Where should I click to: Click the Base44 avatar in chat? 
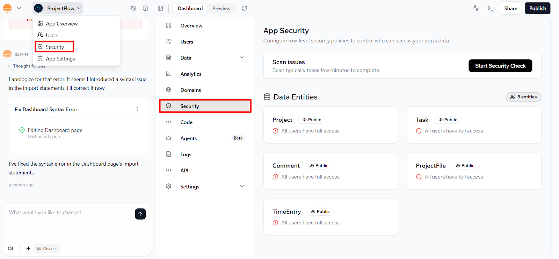click(7, 54)
